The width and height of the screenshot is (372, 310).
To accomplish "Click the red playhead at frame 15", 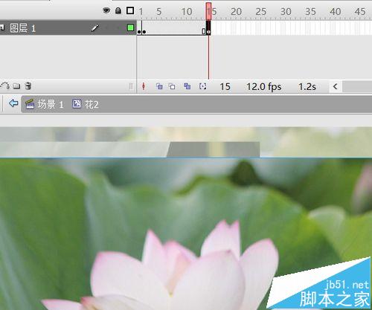I will [x=208, y=11].
